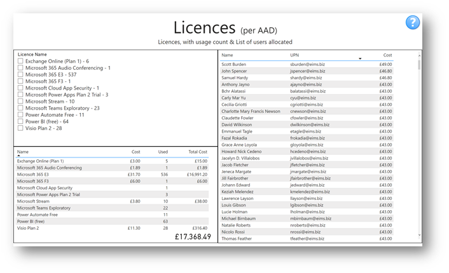449x273 pixels.
Task: Select the Michael Birnbaum row
Action: click(307, 218)
